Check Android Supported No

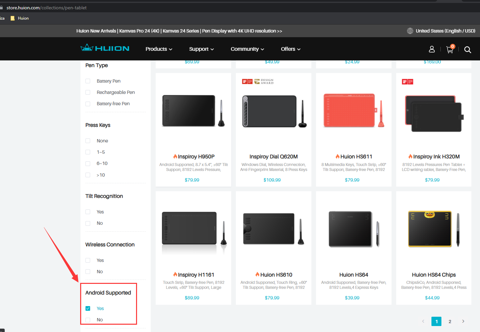tap(88, 320)
